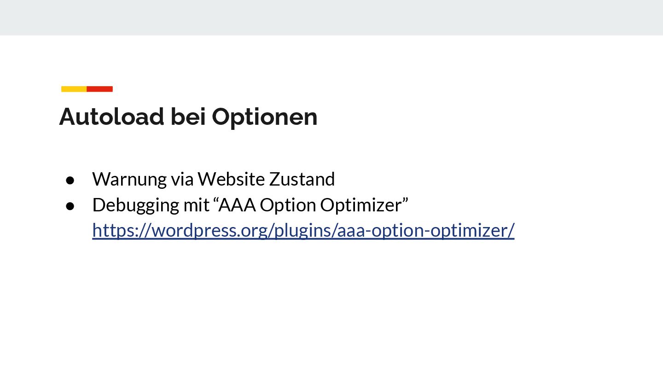Click the Debugging mit AAA Option Optimizer line
This screenshot has height=373, width=663.
[x=250, y=205]
